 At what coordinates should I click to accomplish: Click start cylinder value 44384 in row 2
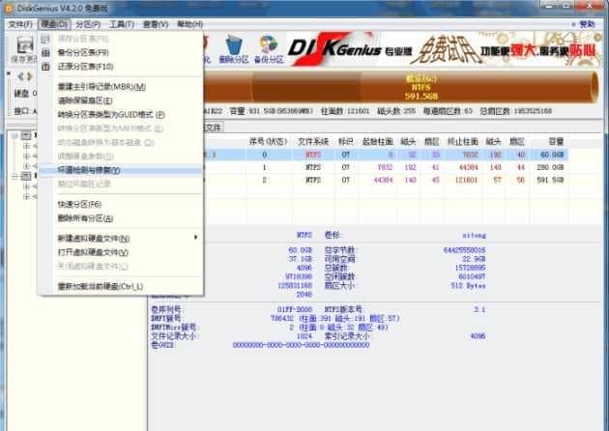tap(383, 180)
